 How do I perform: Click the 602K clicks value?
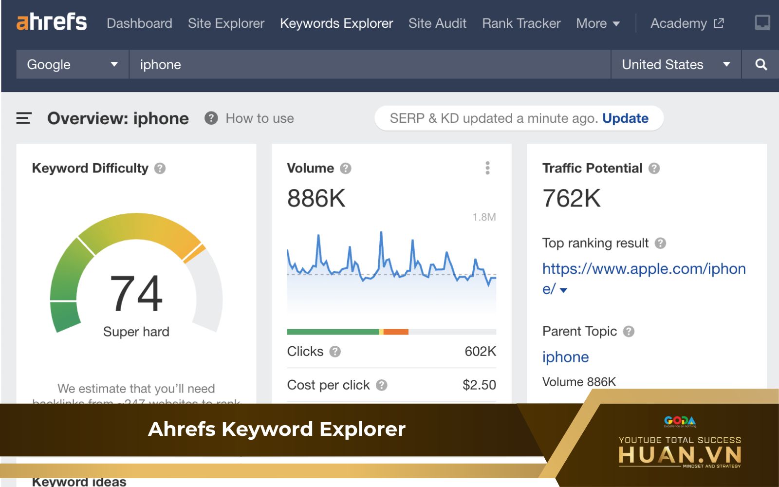tap(480, 352)
